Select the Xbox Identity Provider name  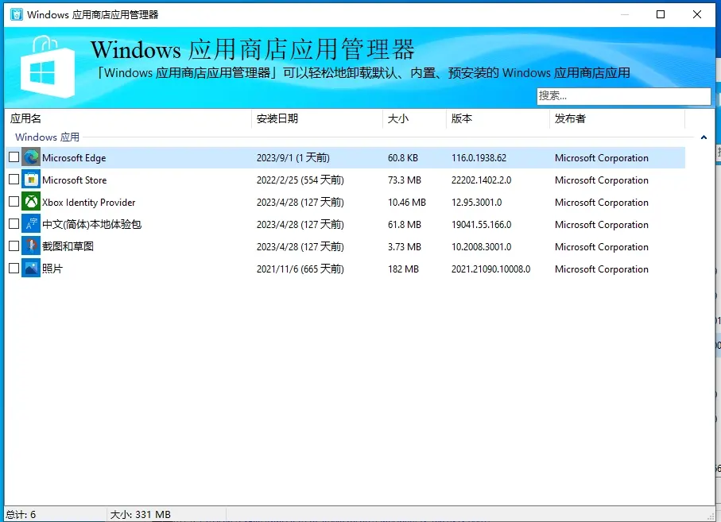coord(89,203)
